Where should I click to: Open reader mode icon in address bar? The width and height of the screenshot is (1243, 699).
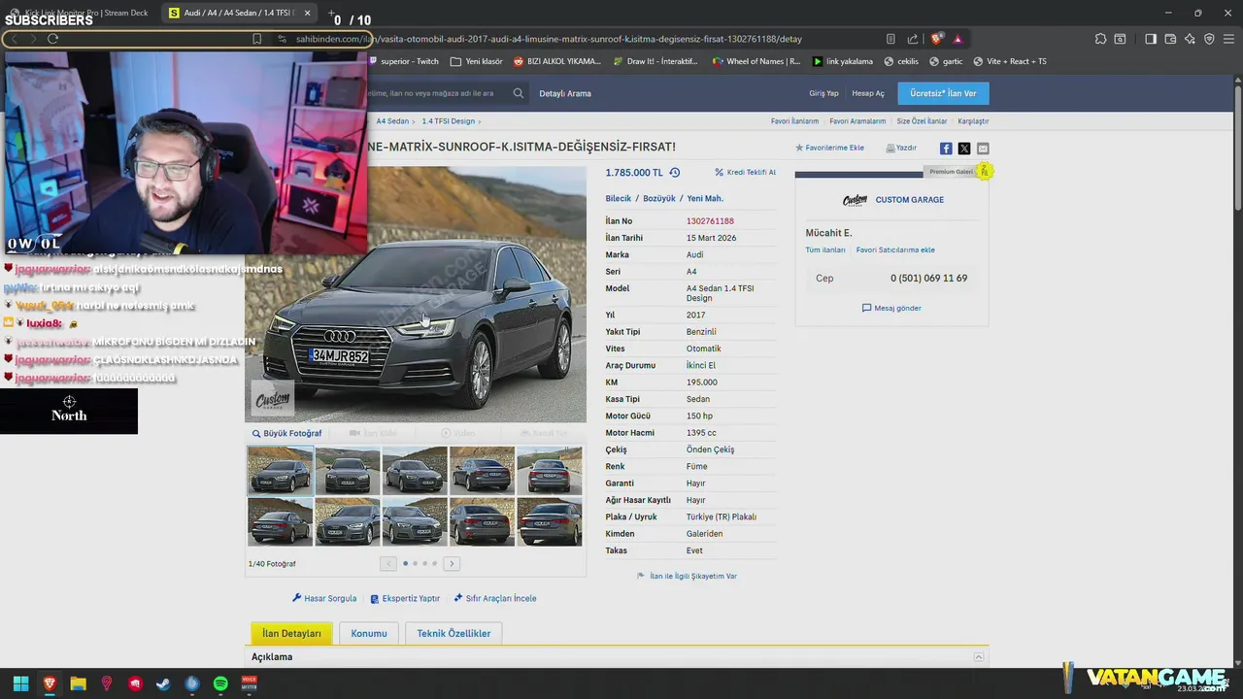(890, 39)
